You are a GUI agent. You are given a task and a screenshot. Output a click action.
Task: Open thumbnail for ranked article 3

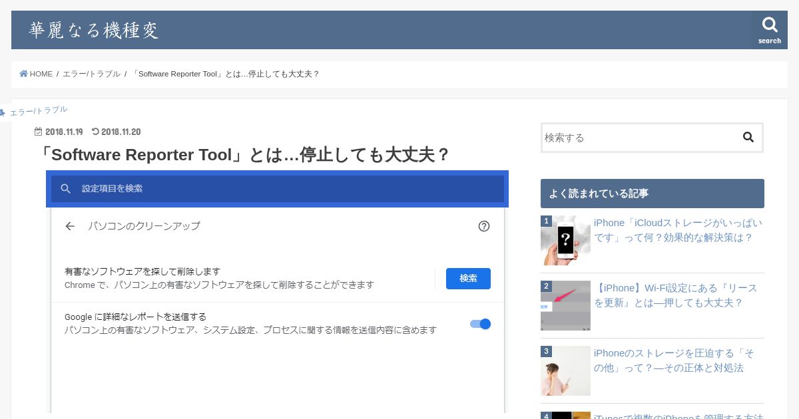point(565,370)
